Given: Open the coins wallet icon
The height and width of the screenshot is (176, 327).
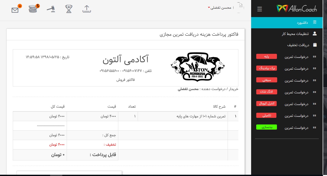Looking at the screenshot, I should [x=33, y=9].
